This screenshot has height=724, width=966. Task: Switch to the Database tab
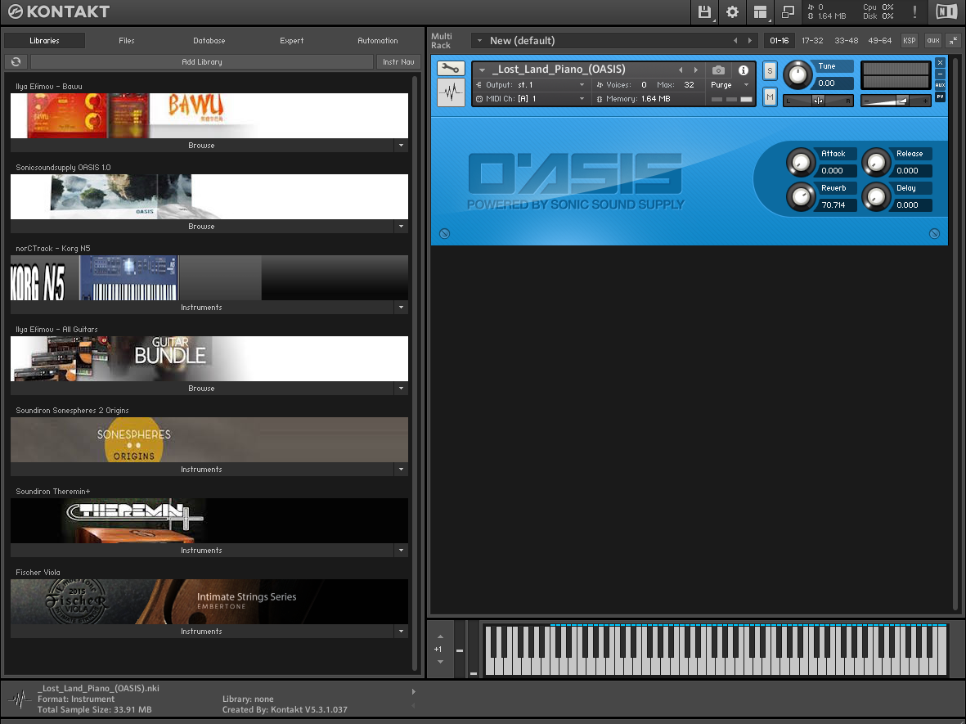[x=209, y=41]
